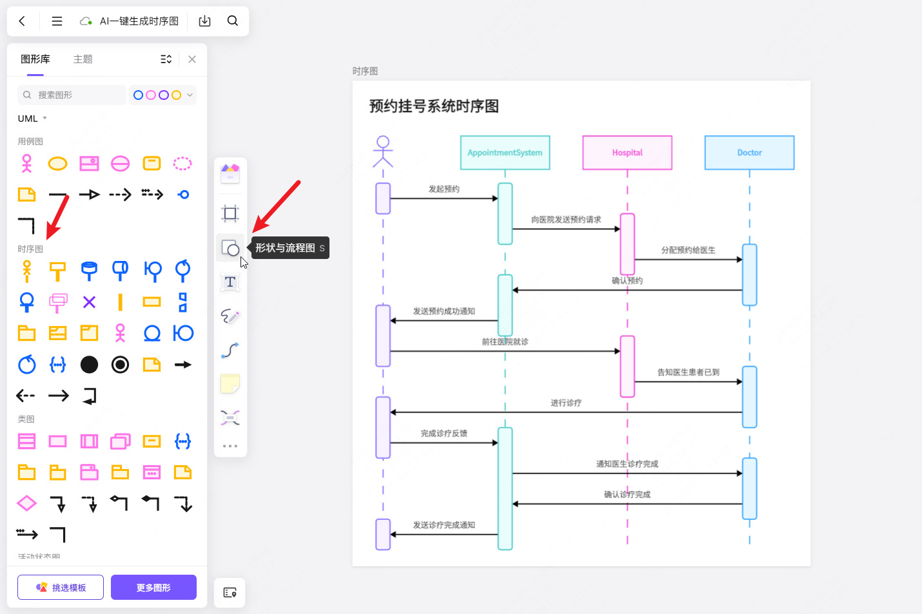
Task: Select the mind map tool
Action: click(x=230, y=417)
